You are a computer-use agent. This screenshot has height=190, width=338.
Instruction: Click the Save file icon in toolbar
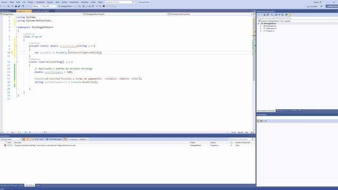[x=16, y=6]
